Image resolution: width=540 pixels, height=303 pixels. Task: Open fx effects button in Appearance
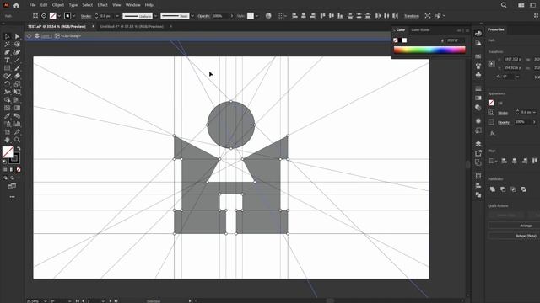pos(493,133)
